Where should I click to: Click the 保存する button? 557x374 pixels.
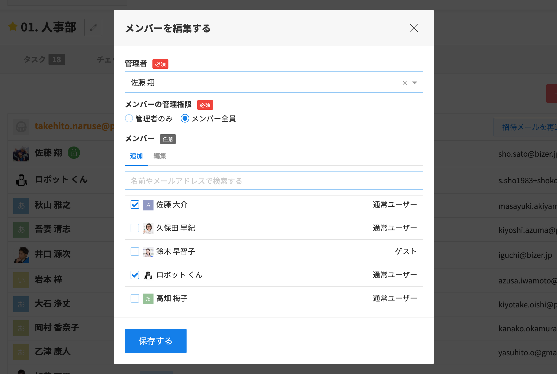click(x=156, y=341)
